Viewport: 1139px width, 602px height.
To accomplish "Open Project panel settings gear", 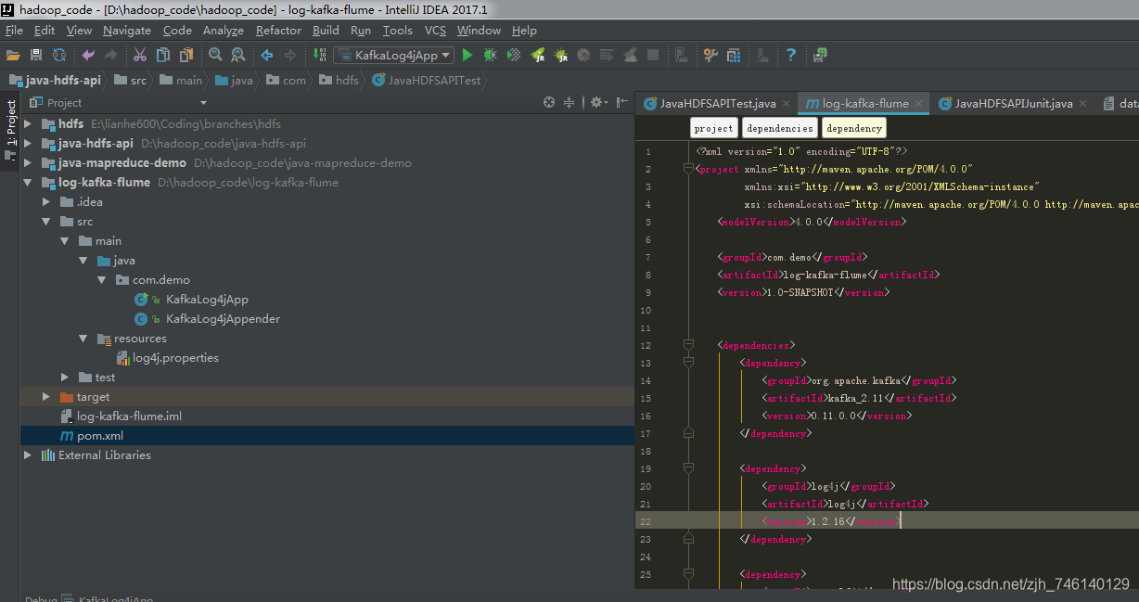I will tap(596, 102).
